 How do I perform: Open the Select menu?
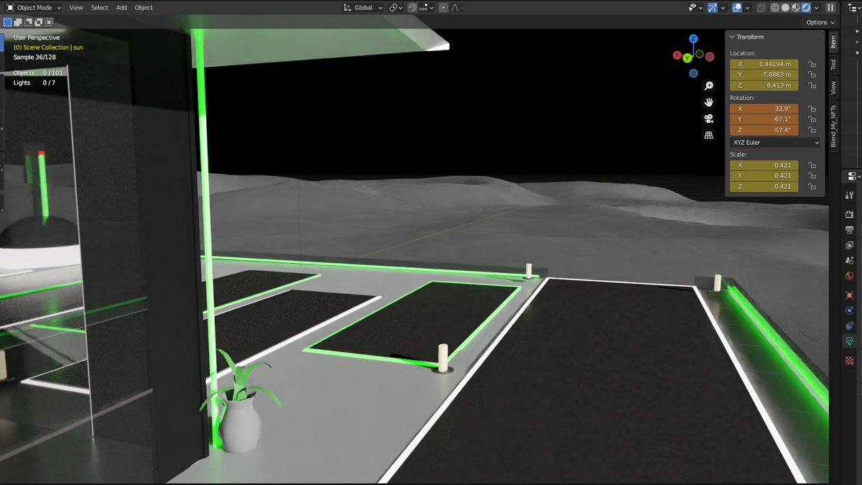(x=100, y=8)
